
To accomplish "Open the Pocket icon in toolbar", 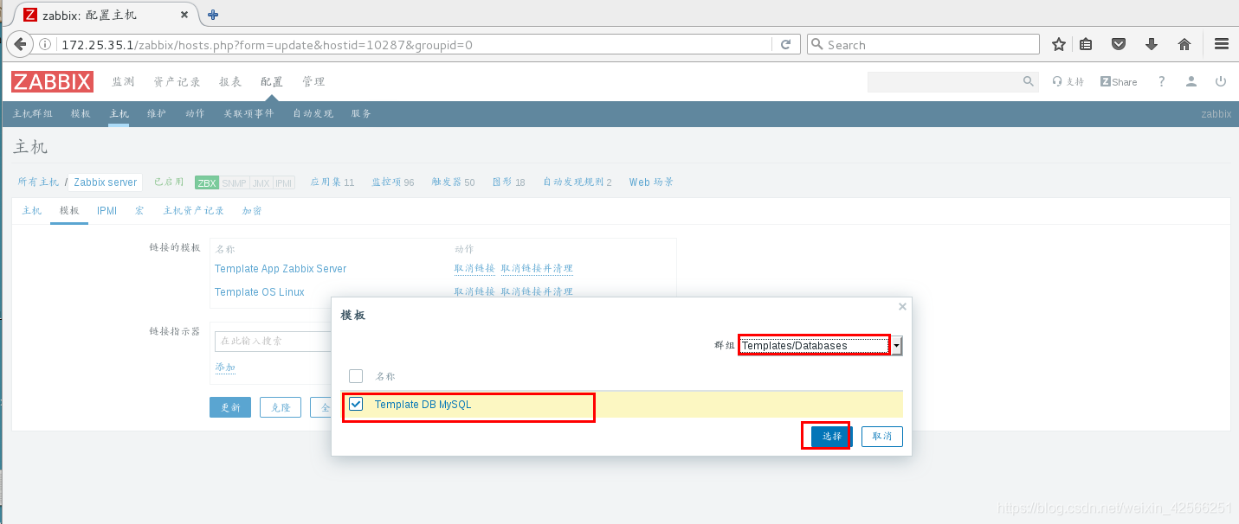I will 1119,45.
